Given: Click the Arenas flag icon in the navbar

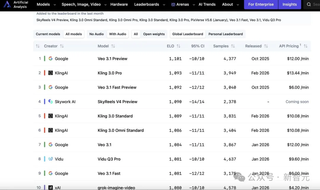Looking at the screenshot, I should 174,4.
